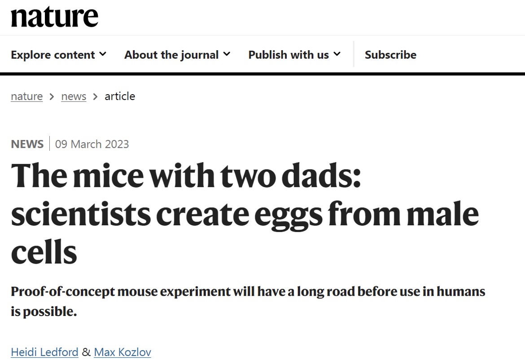Click the mice with two dads headline

(x=245, y=213)
